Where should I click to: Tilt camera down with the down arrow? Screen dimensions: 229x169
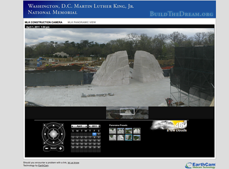pyautogui.click(x=54, y=142)
